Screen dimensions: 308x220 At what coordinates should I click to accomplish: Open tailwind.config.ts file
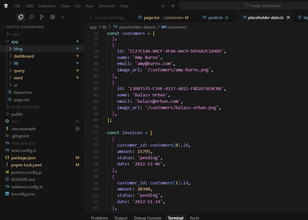pos(42,187)
